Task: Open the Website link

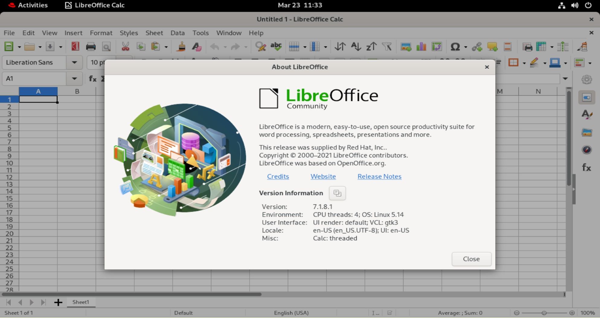Action: pos(323,176)
